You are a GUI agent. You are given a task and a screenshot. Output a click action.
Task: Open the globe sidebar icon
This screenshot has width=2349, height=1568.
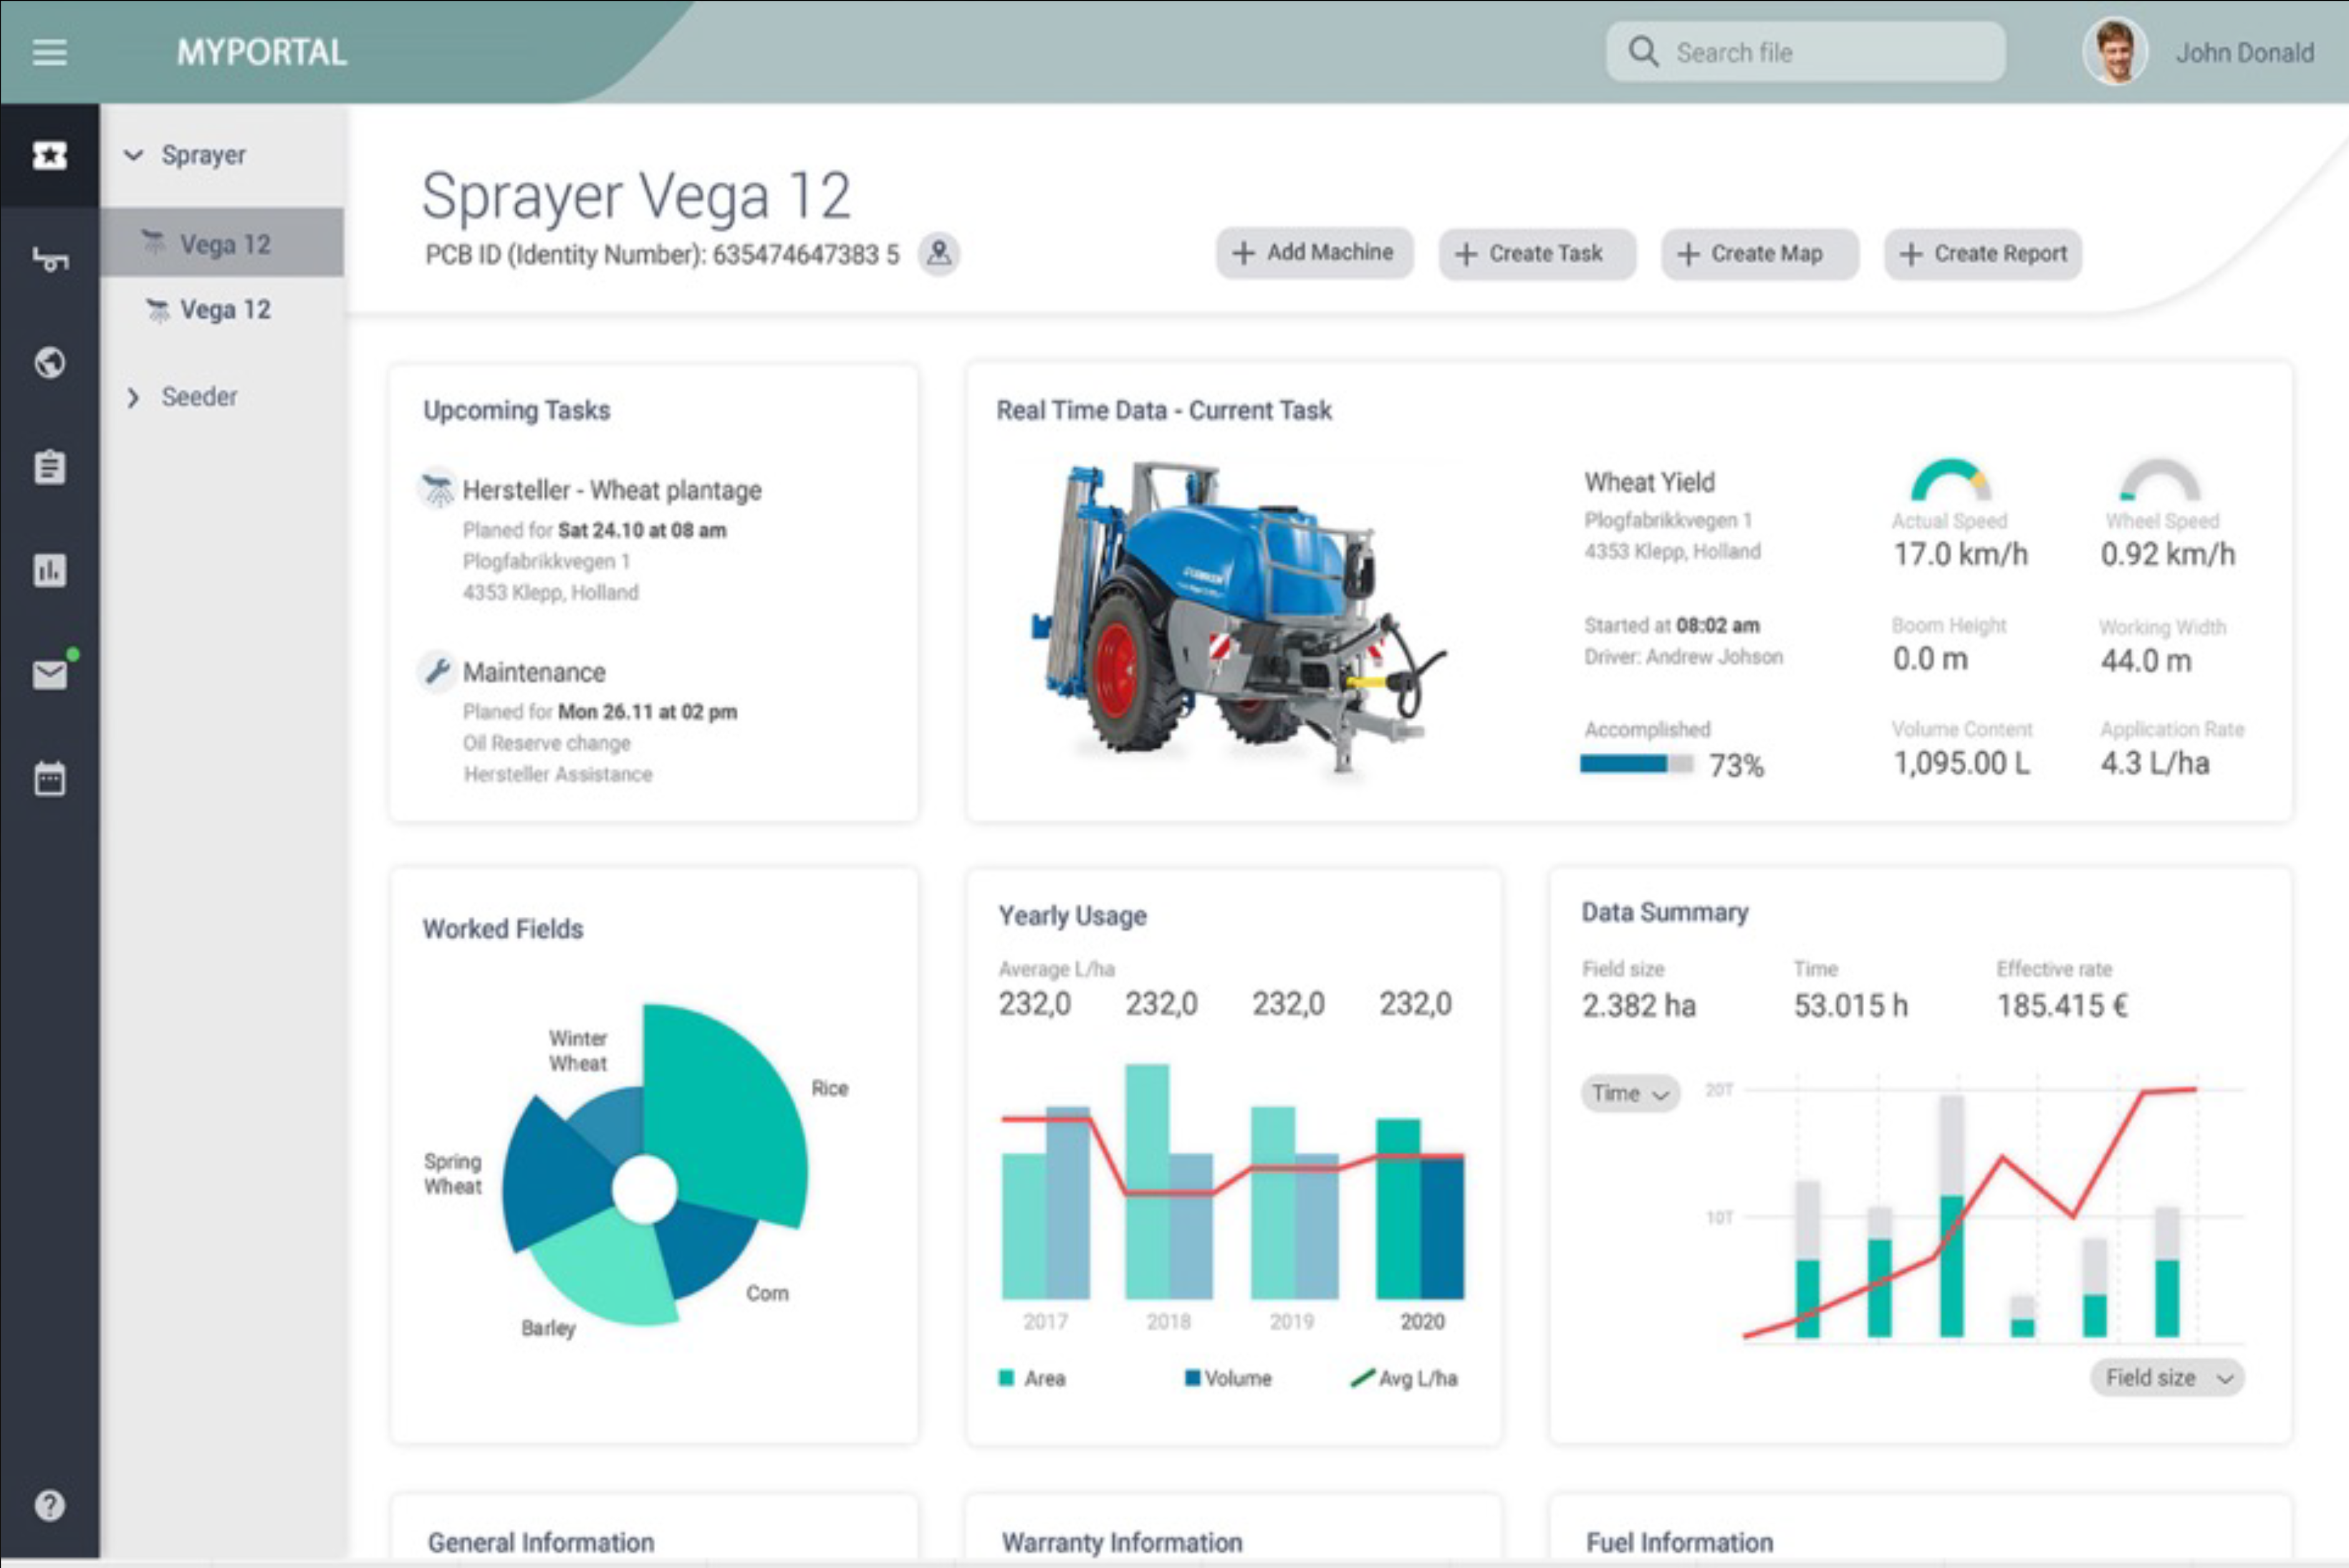click(49, 362)
